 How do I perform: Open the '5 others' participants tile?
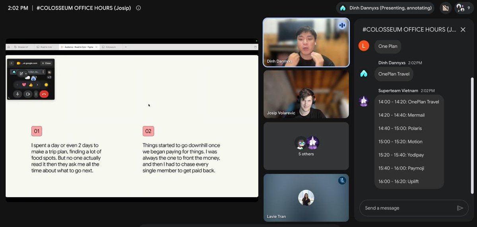click(x=306, y=146)
